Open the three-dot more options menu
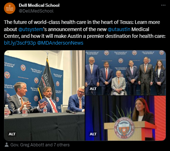Viewport: 170px width, 151px height. (x=163, y=5)
